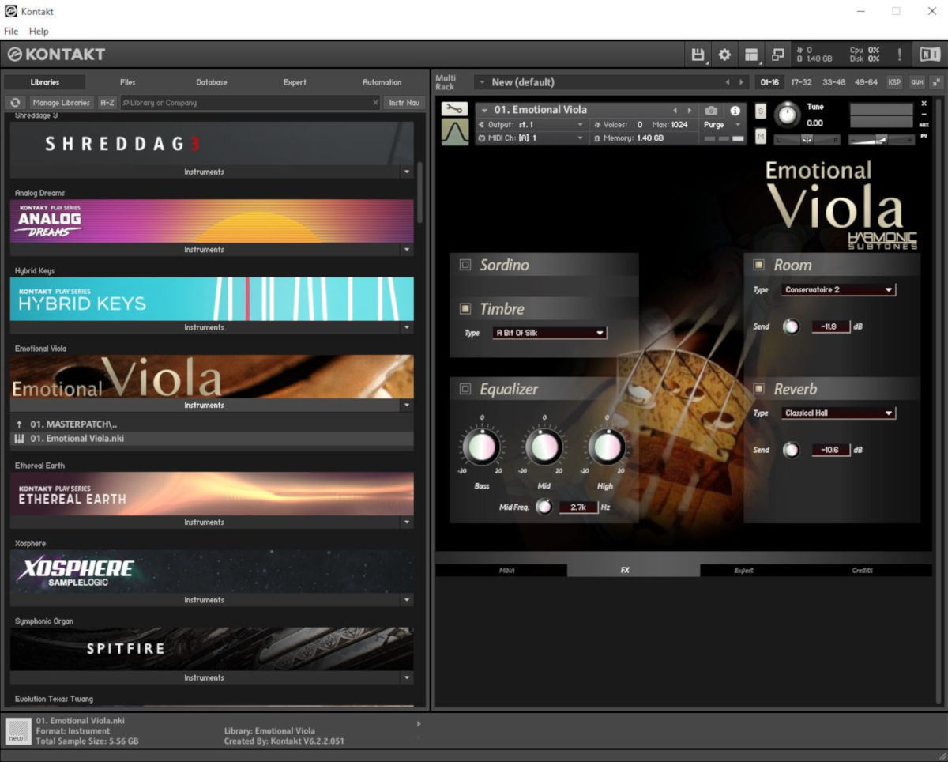The width and height of the screenshot is (948, 762).
Task: Mute the Emotional Viola instrument
Action: tap(761, 137)
